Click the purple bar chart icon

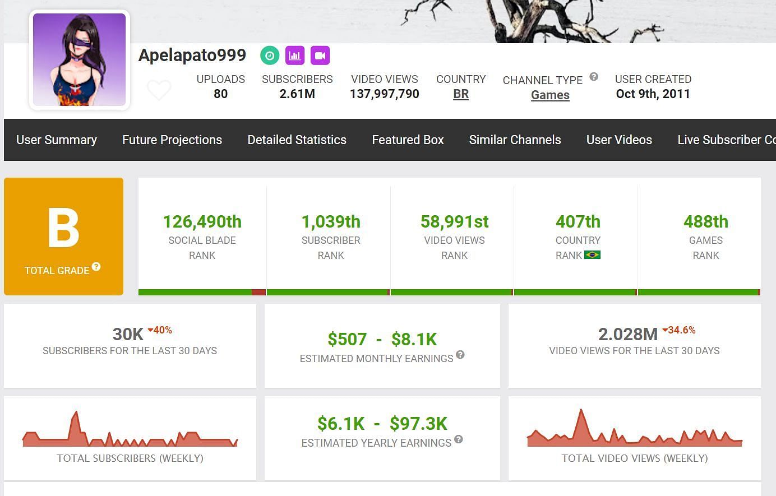point(295,55)
